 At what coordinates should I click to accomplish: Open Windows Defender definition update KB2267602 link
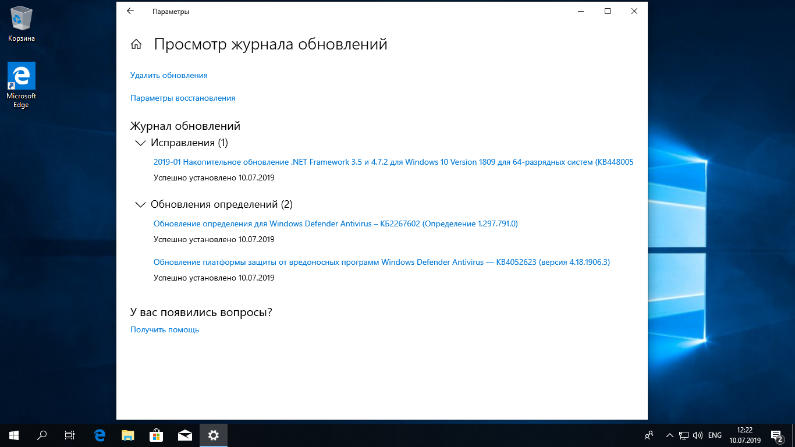[336, 223]
